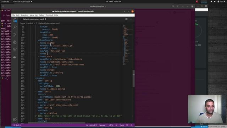Click 'name: certs' on line 120
The width and height of the screenshot is (227, 128).
[44, 92]
